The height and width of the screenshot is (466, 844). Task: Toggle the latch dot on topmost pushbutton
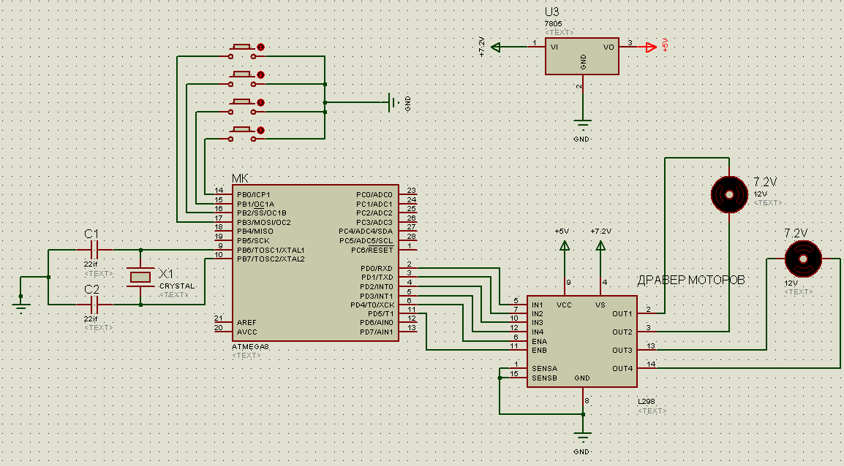[x=260, y=47]
